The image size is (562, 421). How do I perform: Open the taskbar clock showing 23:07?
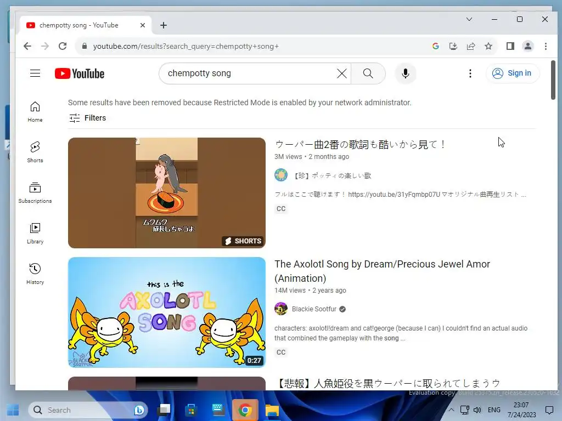point(521,410)
